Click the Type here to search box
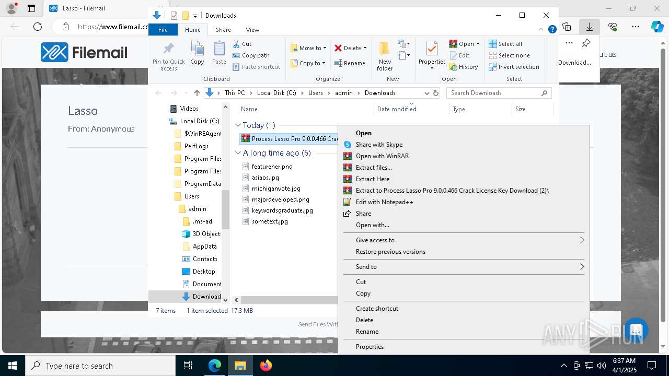 point(100,366)
